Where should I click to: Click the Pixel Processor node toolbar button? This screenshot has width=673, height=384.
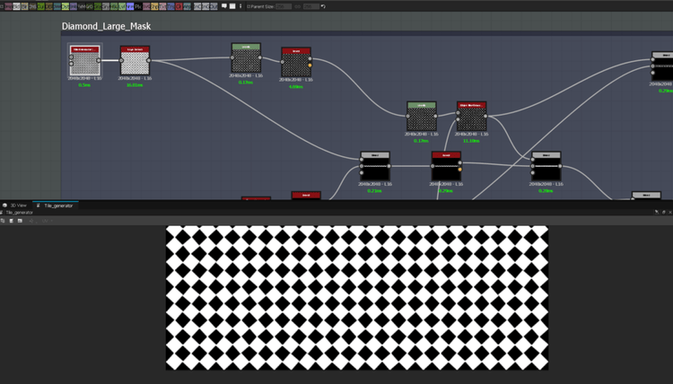click(137, 6)
